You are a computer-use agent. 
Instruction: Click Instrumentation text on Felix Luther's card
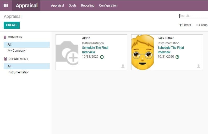tap(168, 43)
